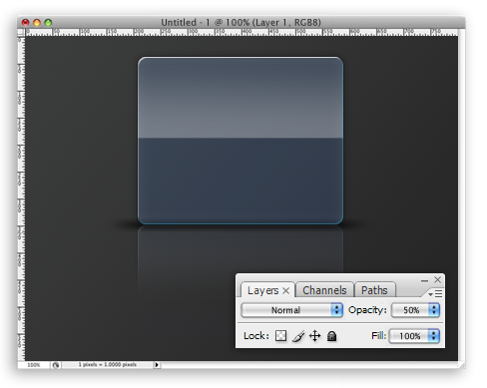487x388 pixels.
Task: Click the zoom percentage field in status bar
Action: point(34,365)
